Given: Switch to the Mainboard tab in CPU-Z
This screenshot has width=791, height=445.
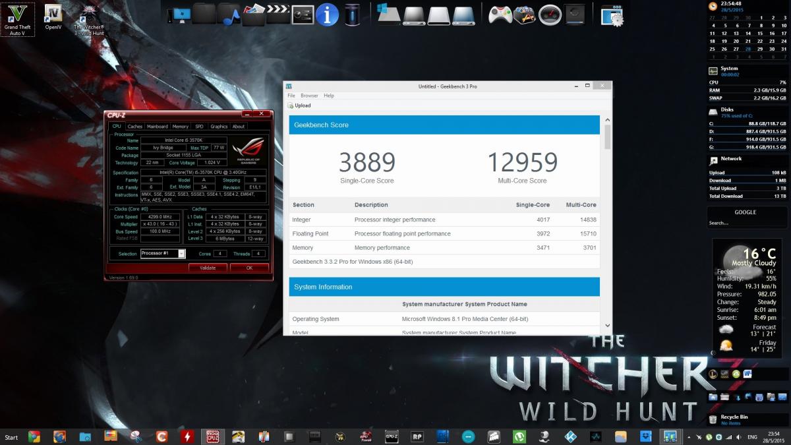Looking at the screenshot, I should coord(157,127).
